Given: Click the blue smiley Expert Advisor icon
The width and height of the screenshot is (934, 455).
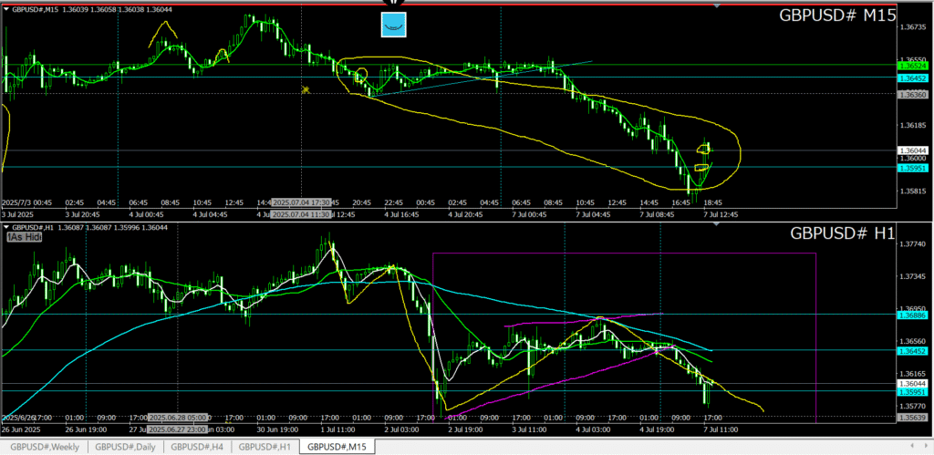Looking at the screenshot, I should tap(393, 25).
